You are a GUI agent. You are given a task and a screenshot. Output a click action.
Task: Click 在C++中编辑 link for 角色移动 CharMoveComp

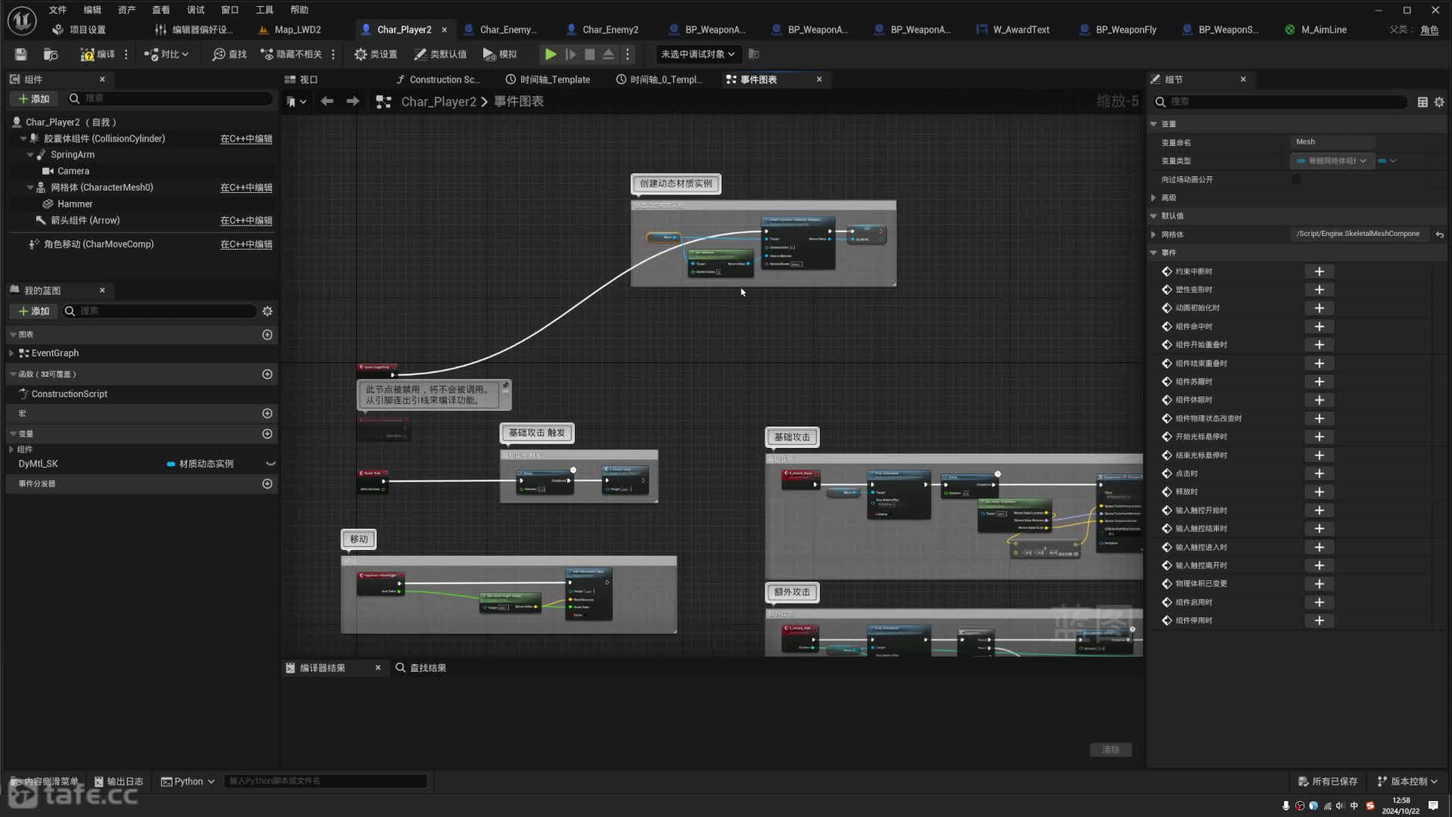coord(246,244)
